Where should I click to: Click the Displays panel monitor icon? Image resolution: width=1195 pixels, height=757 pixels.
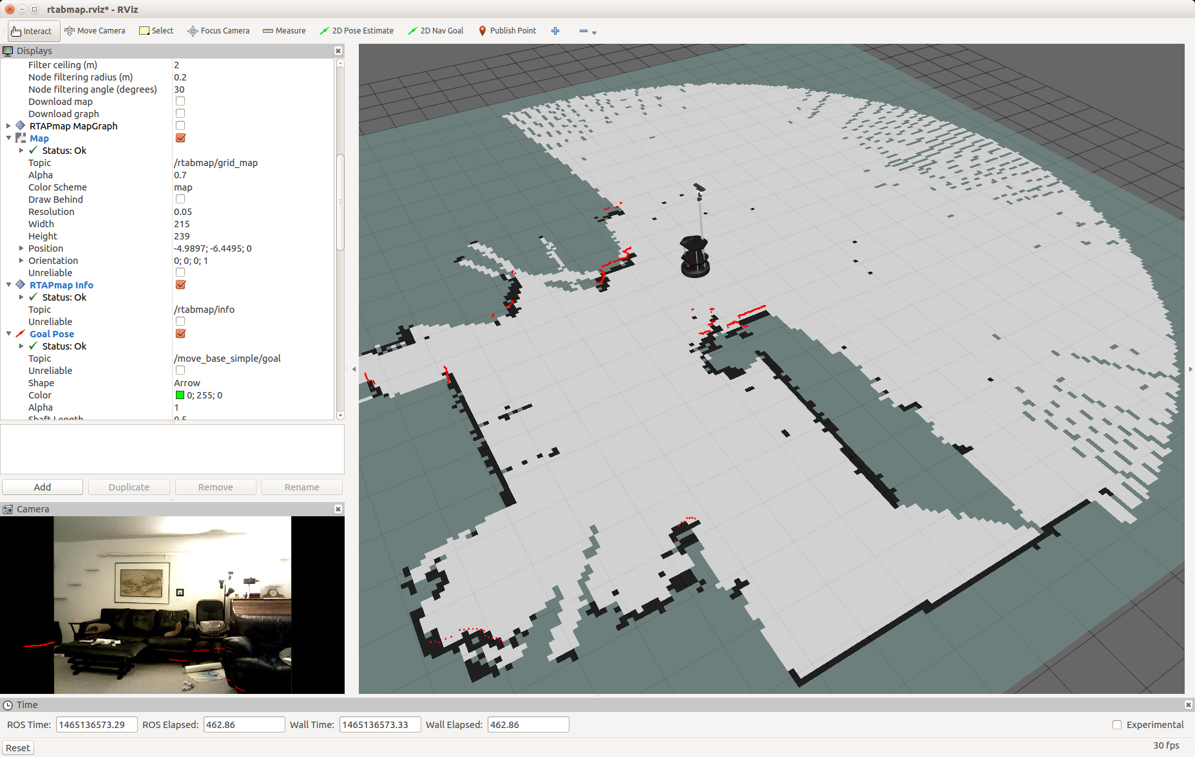point(8,51)
